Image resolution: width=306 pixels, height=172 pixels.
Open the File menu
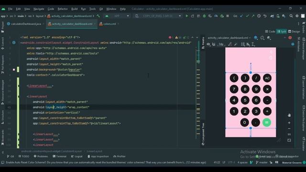pos(10,9)
